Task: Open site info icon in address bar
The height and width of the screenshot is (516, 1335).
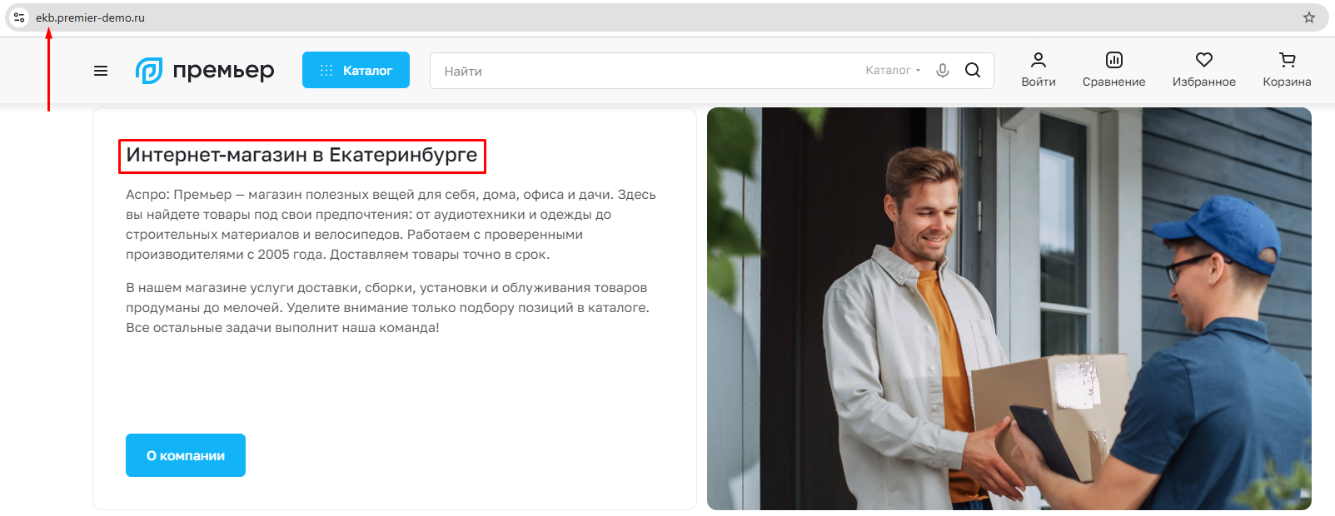Action: 19,17
